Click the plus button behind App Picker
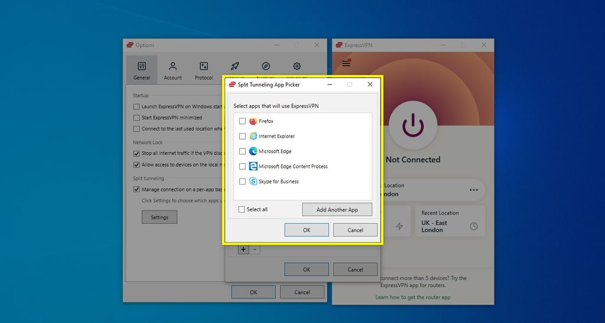Screen dimensions: 605x323 tap(243, 250)
